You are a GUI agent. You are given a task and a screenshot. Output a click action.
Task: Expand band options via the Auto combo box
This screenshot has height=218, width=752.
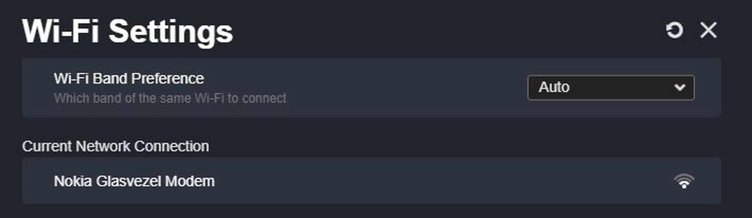click(610, 88)
